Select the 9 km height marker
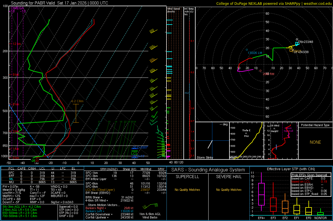Screen dimensions: 333x221 16,75
